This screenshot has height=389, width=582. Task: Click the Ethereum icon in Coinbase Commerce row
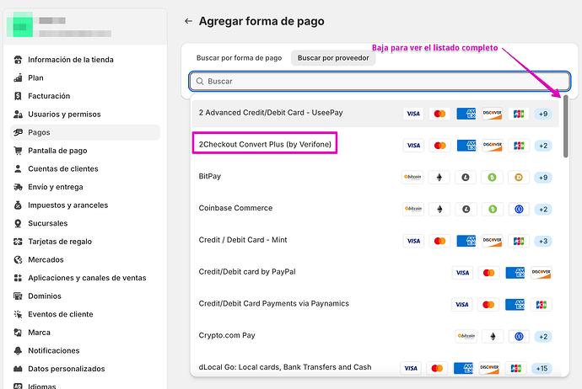tap(439, 210)
